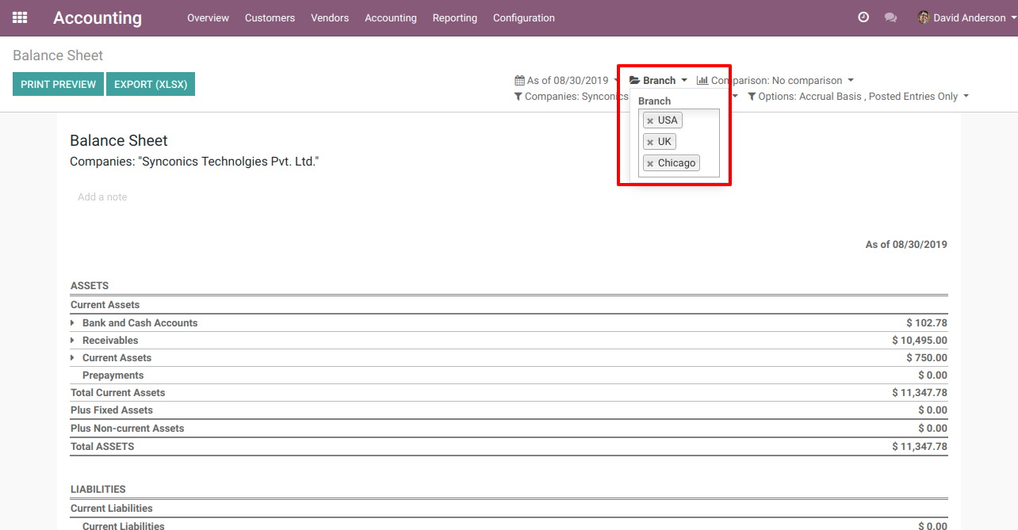
Task: Open the Options filter dropdown
Action: [858, 97]
